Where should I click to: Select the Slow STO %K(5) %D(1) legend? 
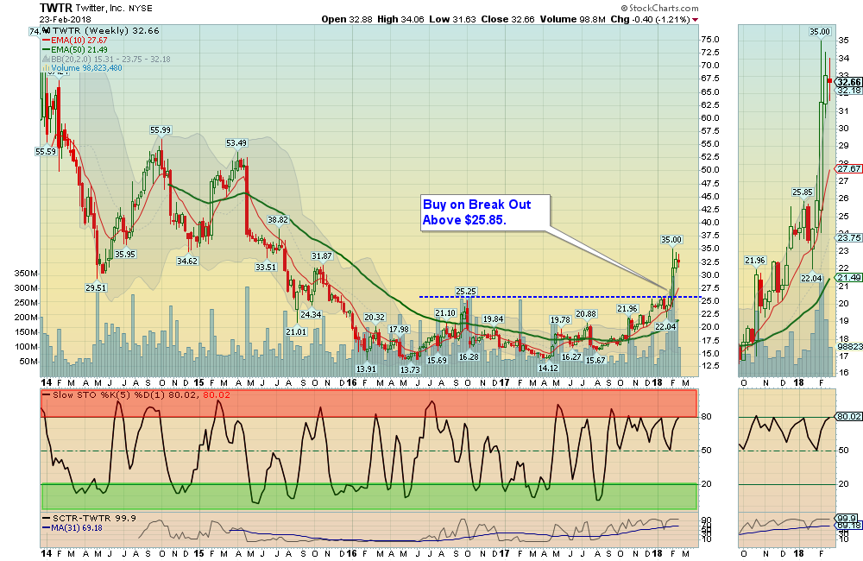[136, 394]
